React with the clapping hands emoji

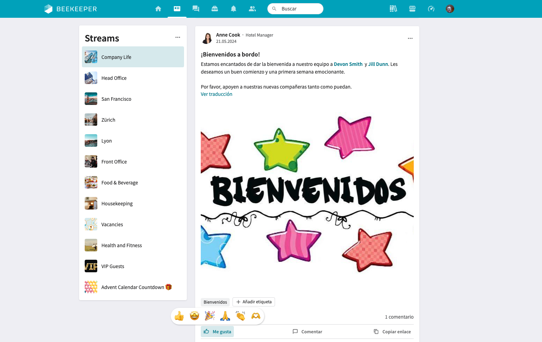241,316
